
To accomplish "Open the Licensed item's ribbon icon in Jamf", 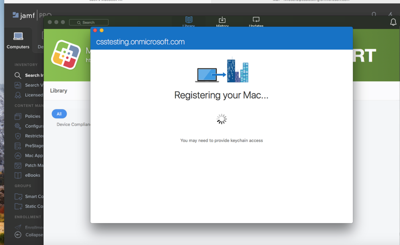I will click(x=18, y=95).
